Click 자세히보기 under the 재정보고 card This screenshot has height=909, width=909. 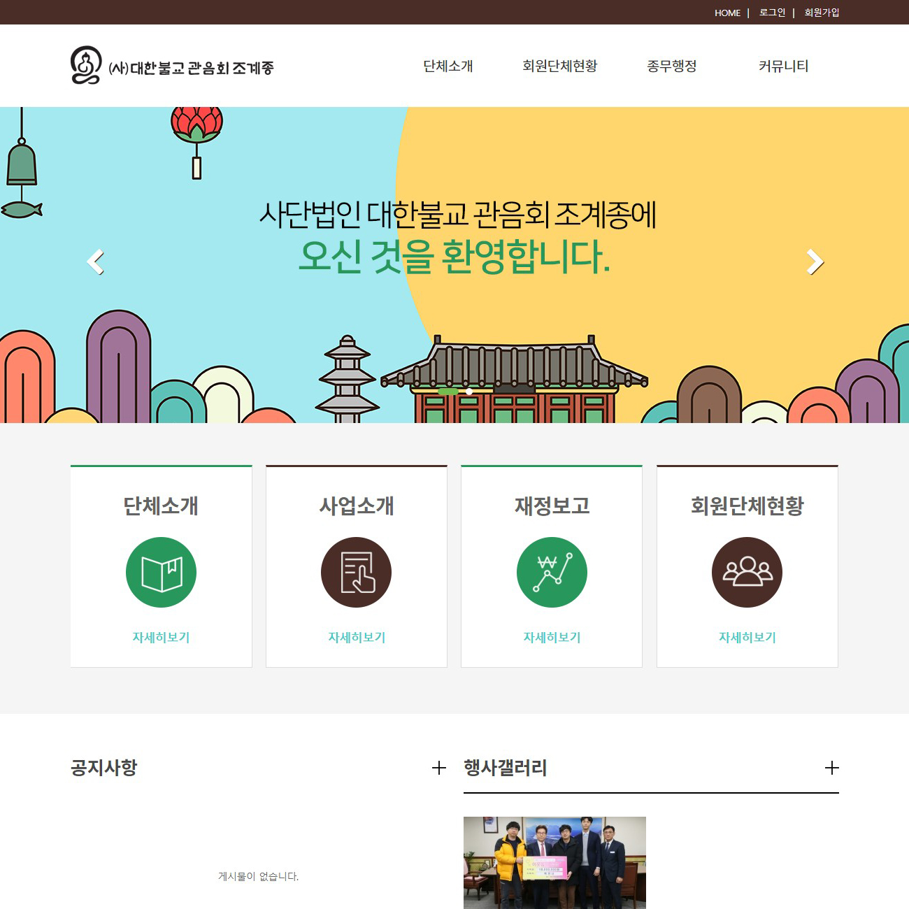point(552,638)
